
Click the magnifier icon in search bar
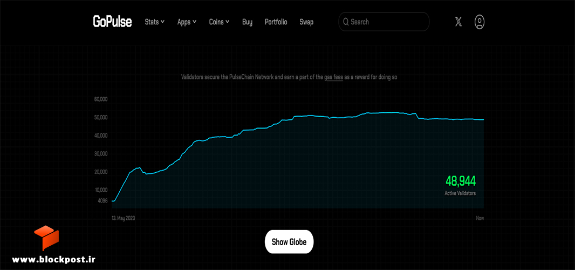tap(345, 22)
